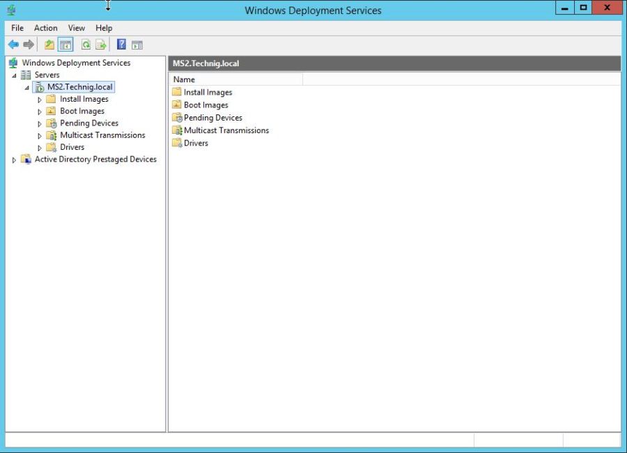Click the Up one level folder icon

tap(49, 45)
